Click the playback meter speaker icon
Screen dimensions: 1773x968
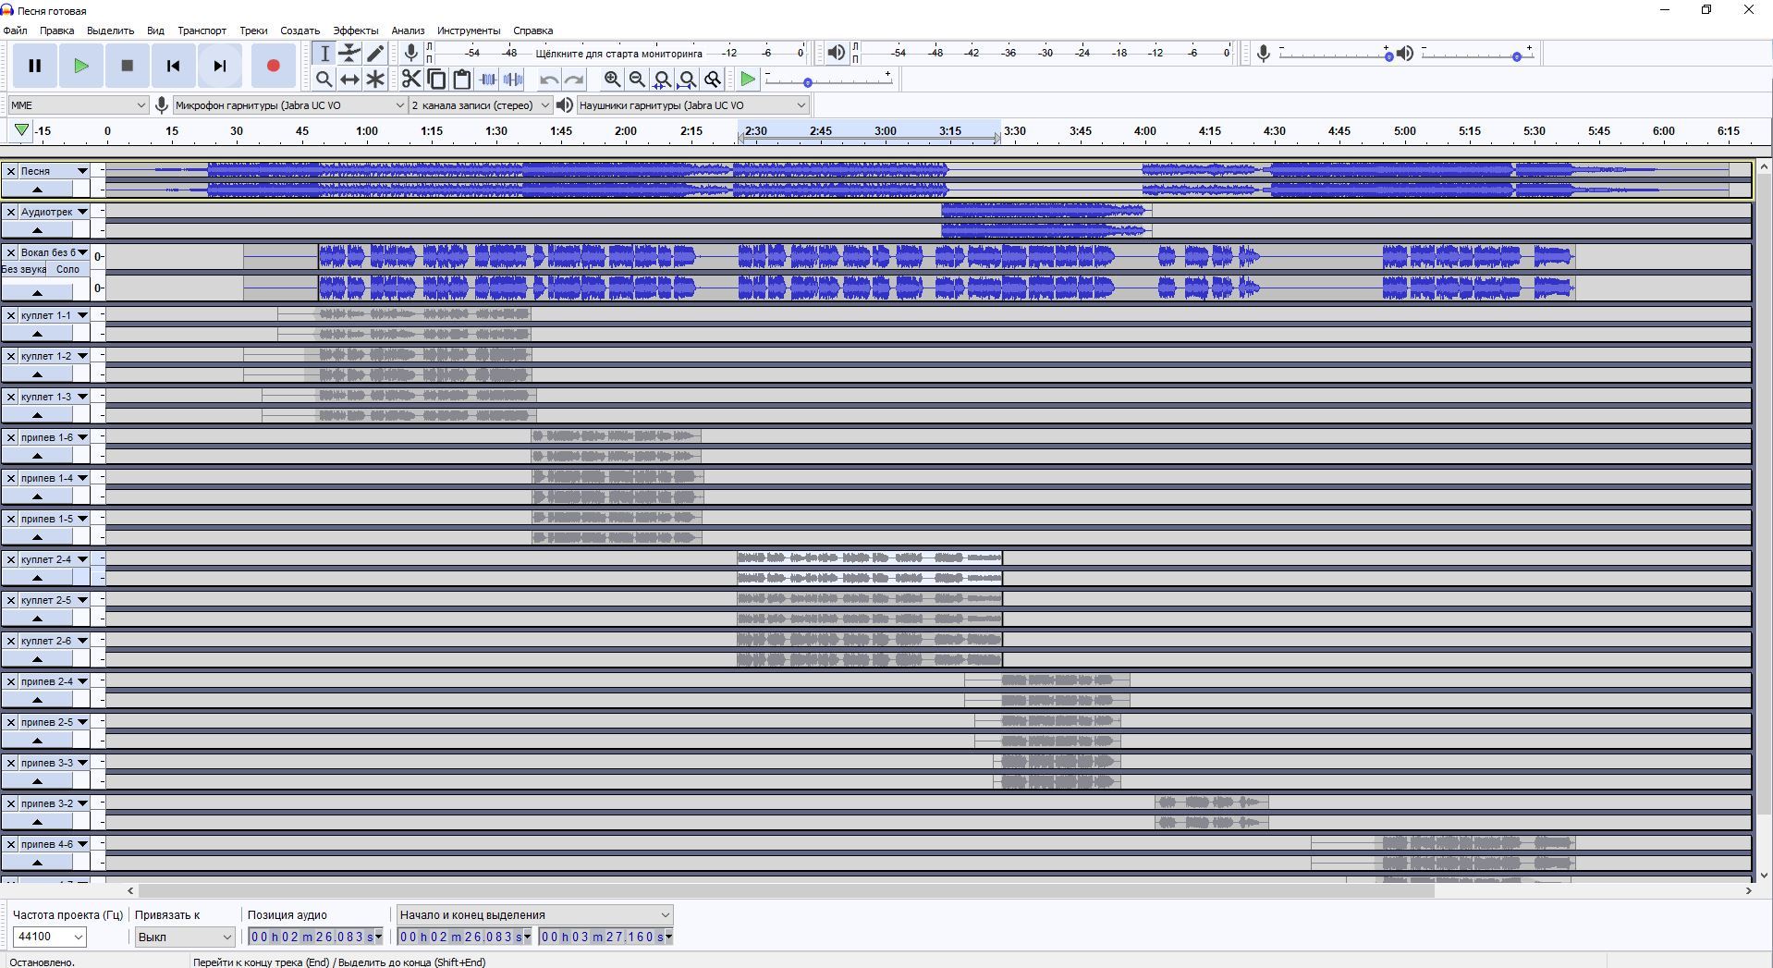click(836, 53)
